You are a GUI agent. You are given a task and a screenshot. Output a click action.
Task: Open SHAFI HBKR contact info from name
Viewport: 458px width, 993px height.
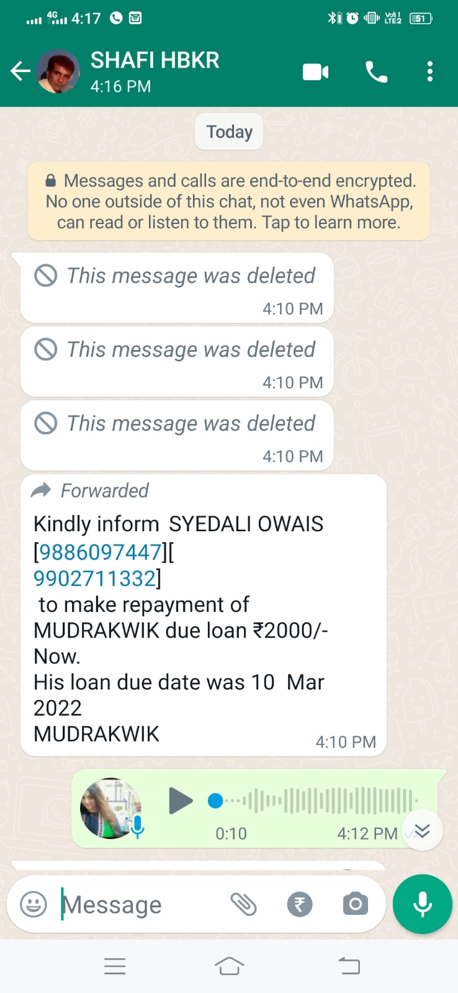click(x=155, y=61)
